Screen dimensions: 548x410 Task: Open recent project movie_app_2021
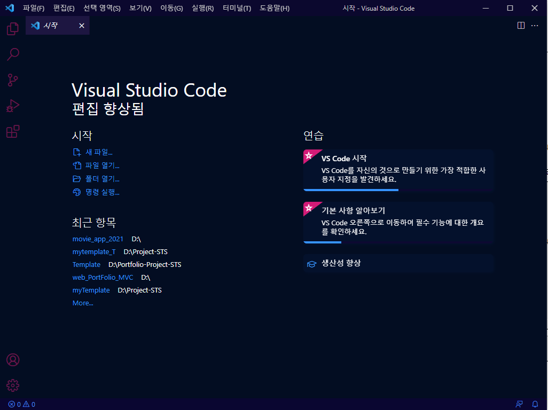pos(98,239)
